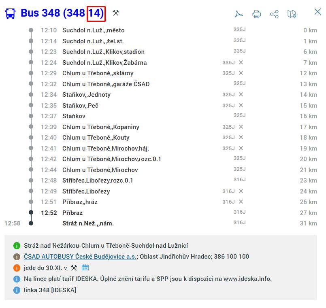Click crossed hammers icon beside title
Image resolution: width=326 pixels, height=308 pixels.
tap(115, 13)
